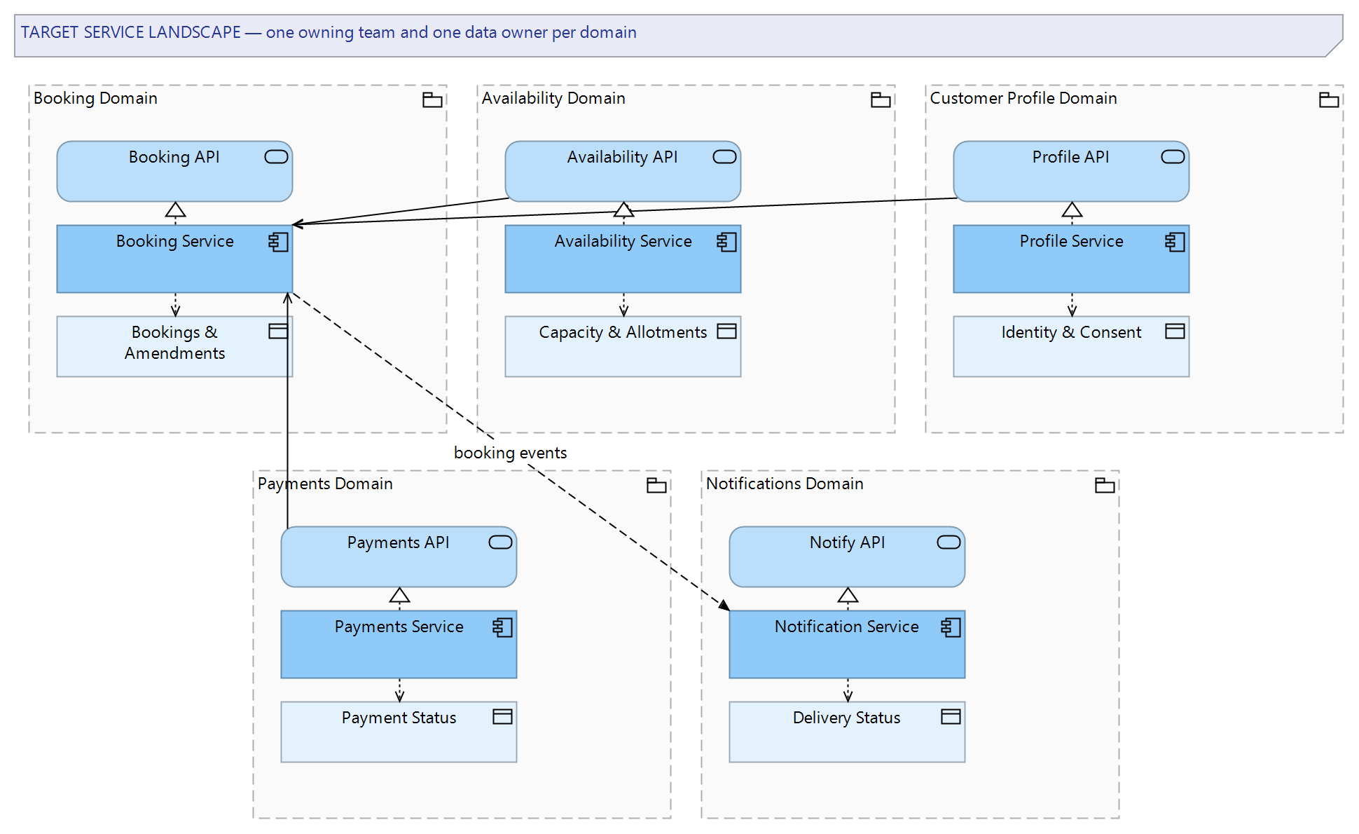Image resolution: width=1359 pixels, height=834 pixels.
Task: Select the Profile Service component box
Action: [1071, 259]
